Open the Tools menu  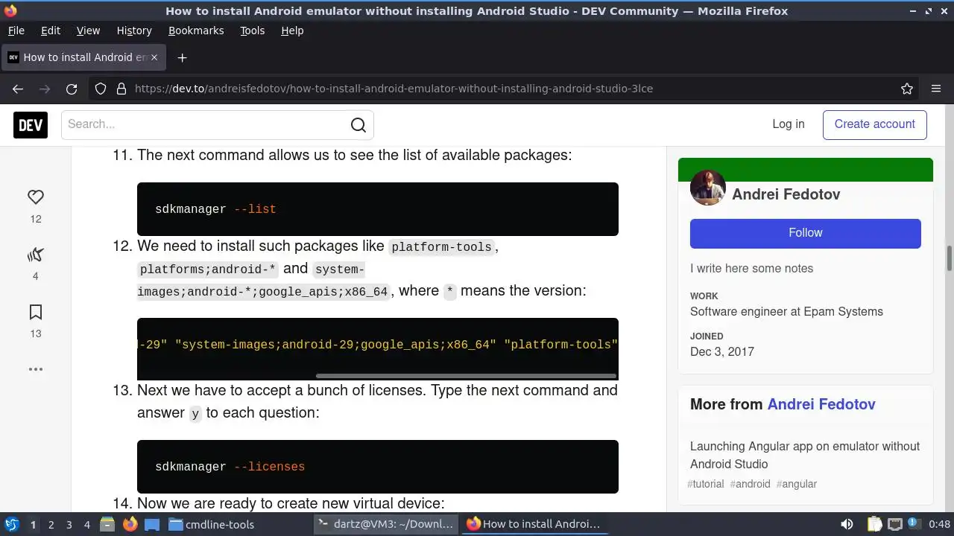click(x=252, y=31)
